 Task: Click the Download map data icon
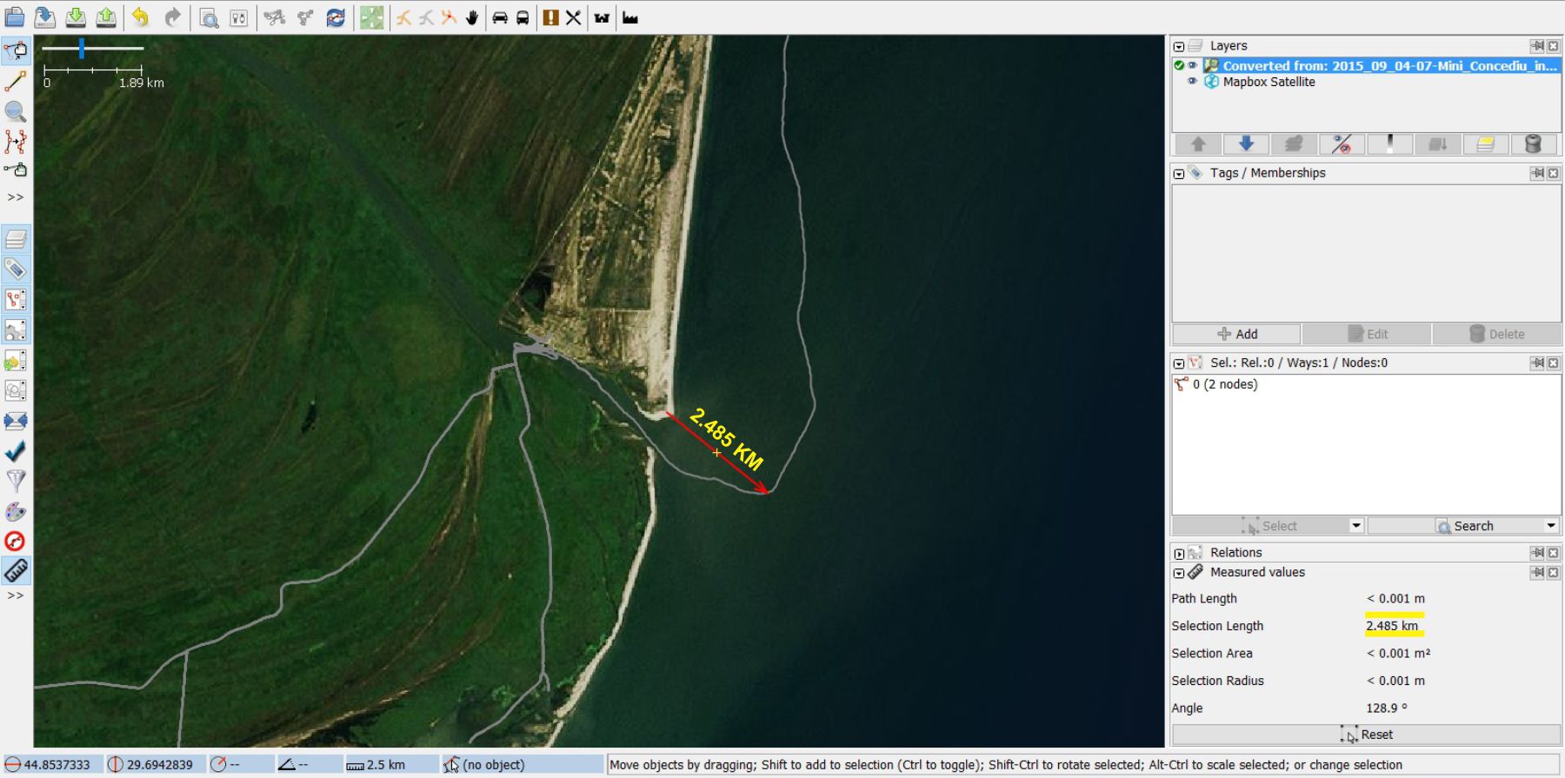point(77,17)
